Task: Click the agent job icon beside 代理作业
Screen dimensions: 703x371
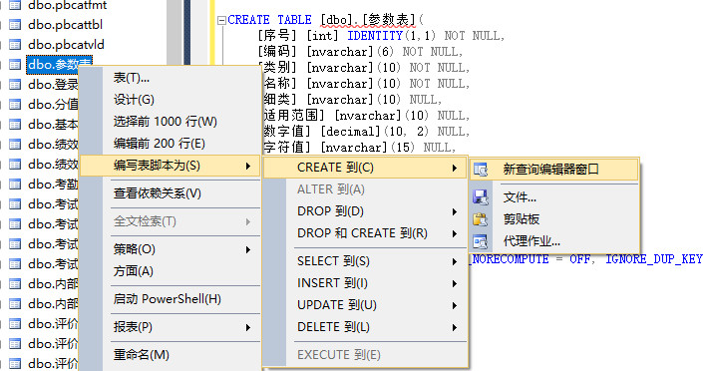Action: click(481, 241)
